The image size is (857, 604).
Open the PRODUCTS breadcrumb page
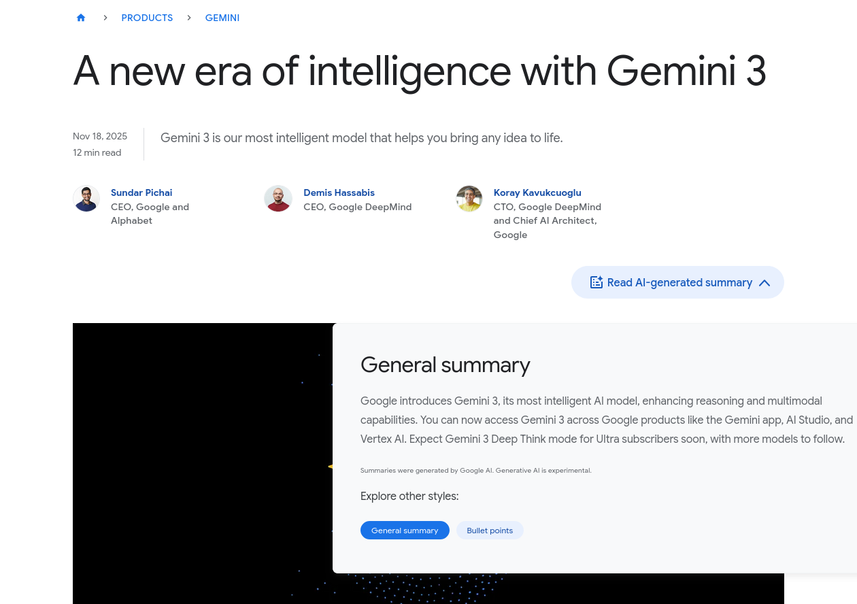(x=147, y=18)
